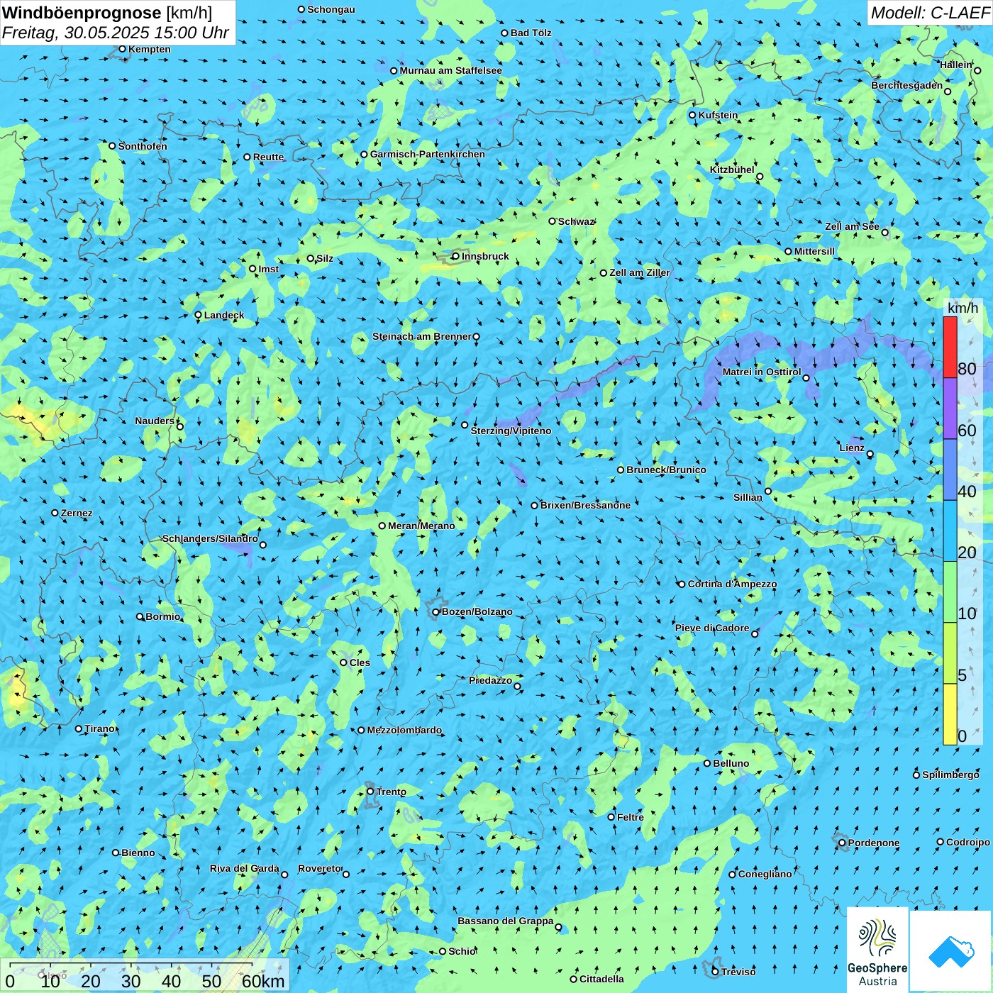Click the Berchtesgaden label

907,85
